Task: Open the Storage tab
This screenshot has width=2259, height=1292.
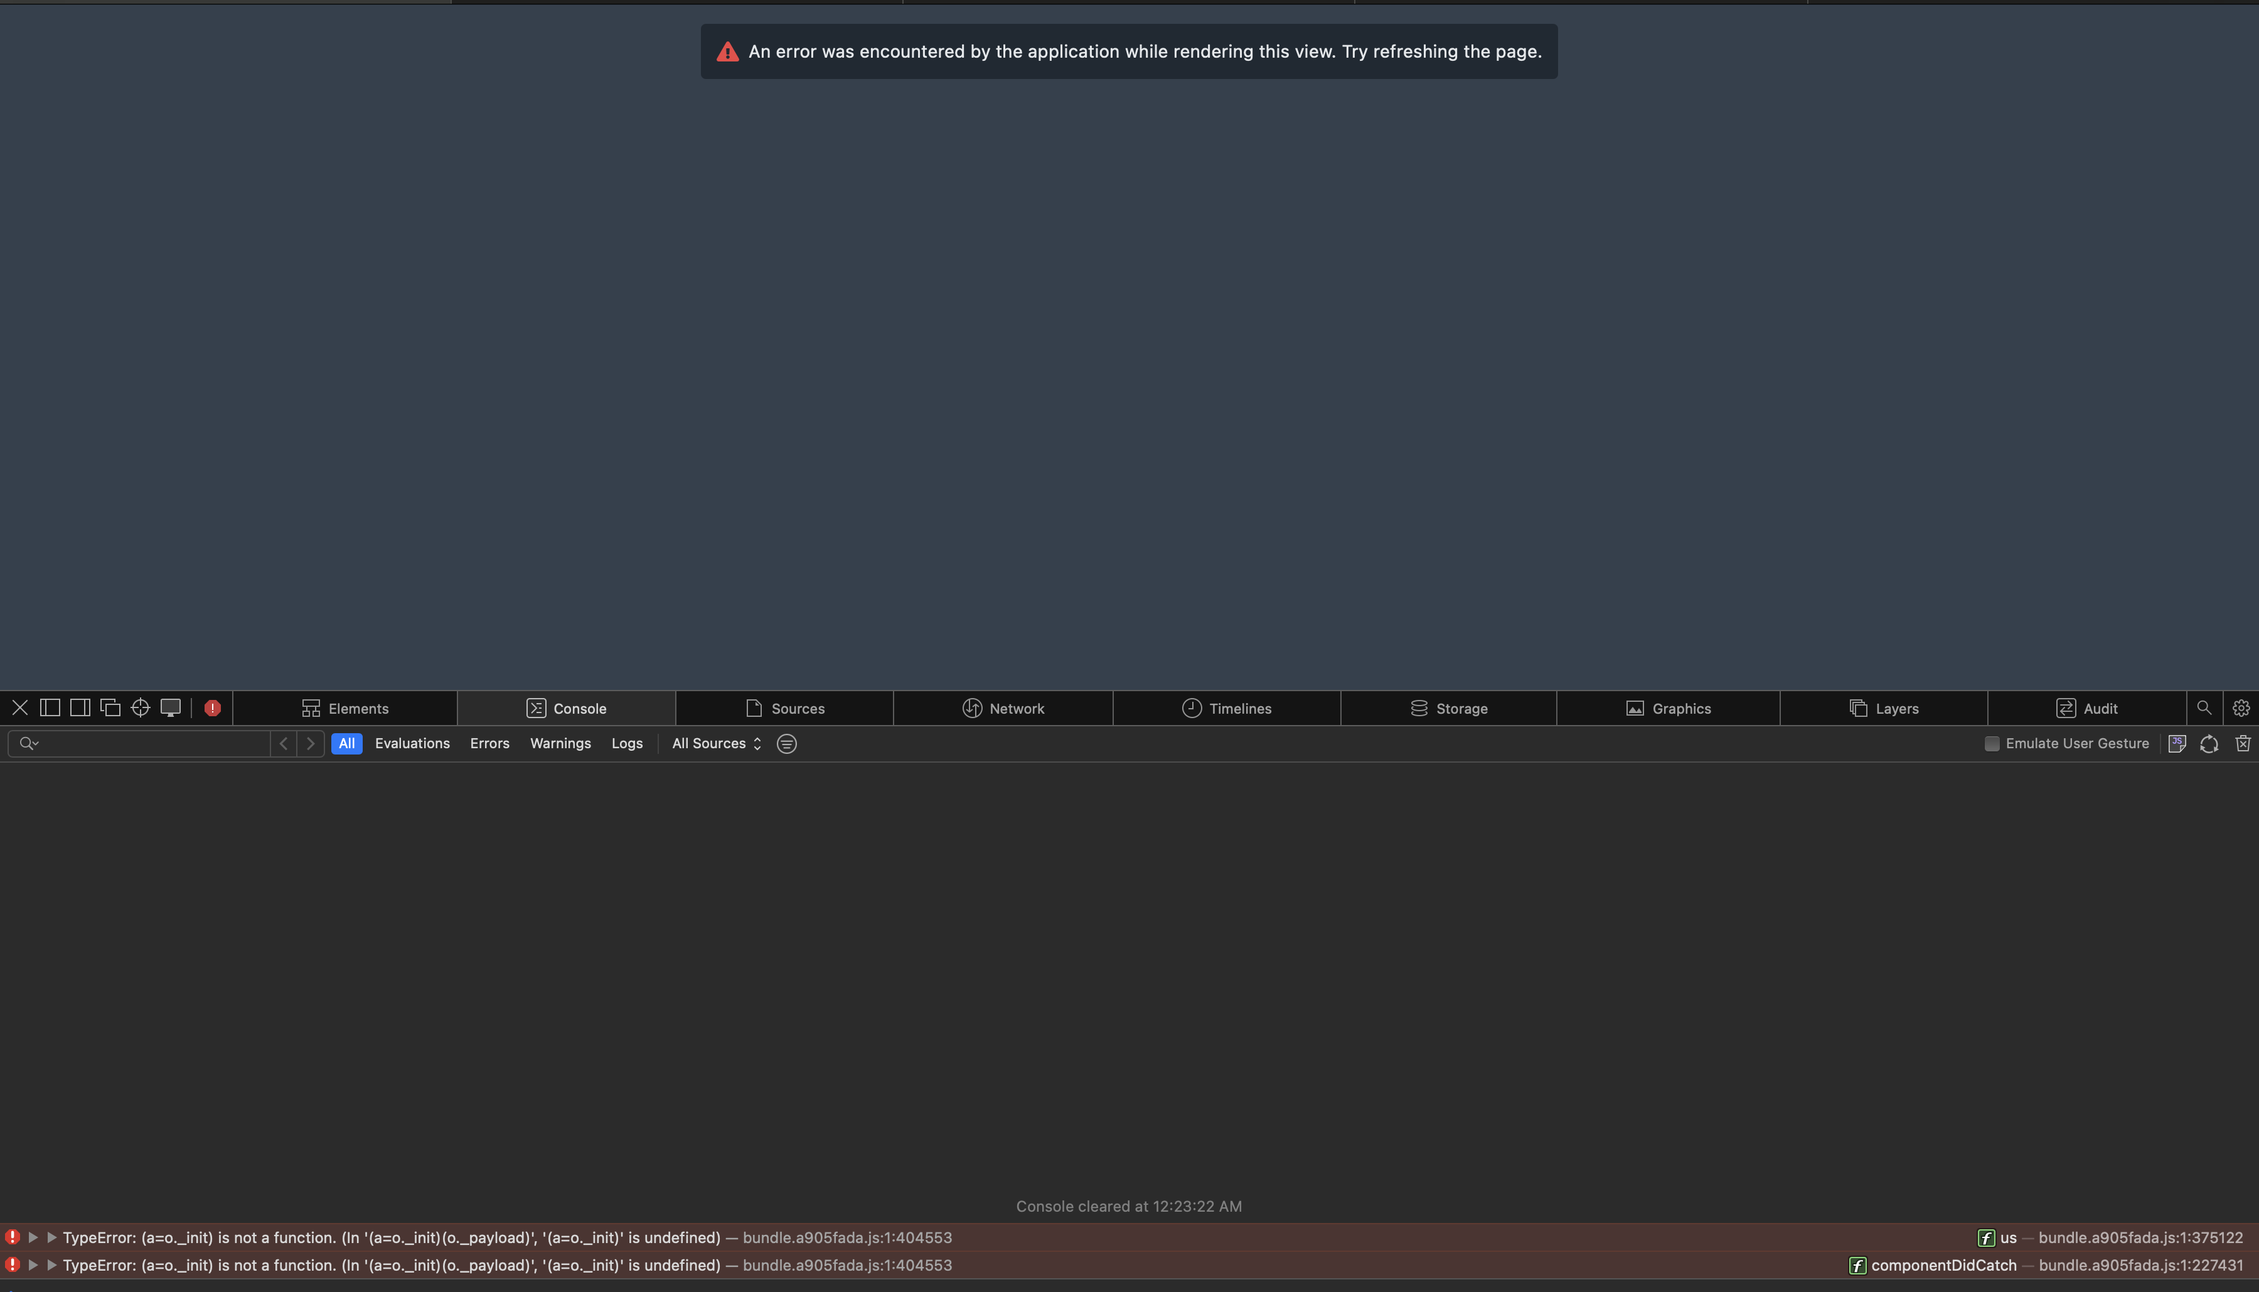Action: point(1449,708)
